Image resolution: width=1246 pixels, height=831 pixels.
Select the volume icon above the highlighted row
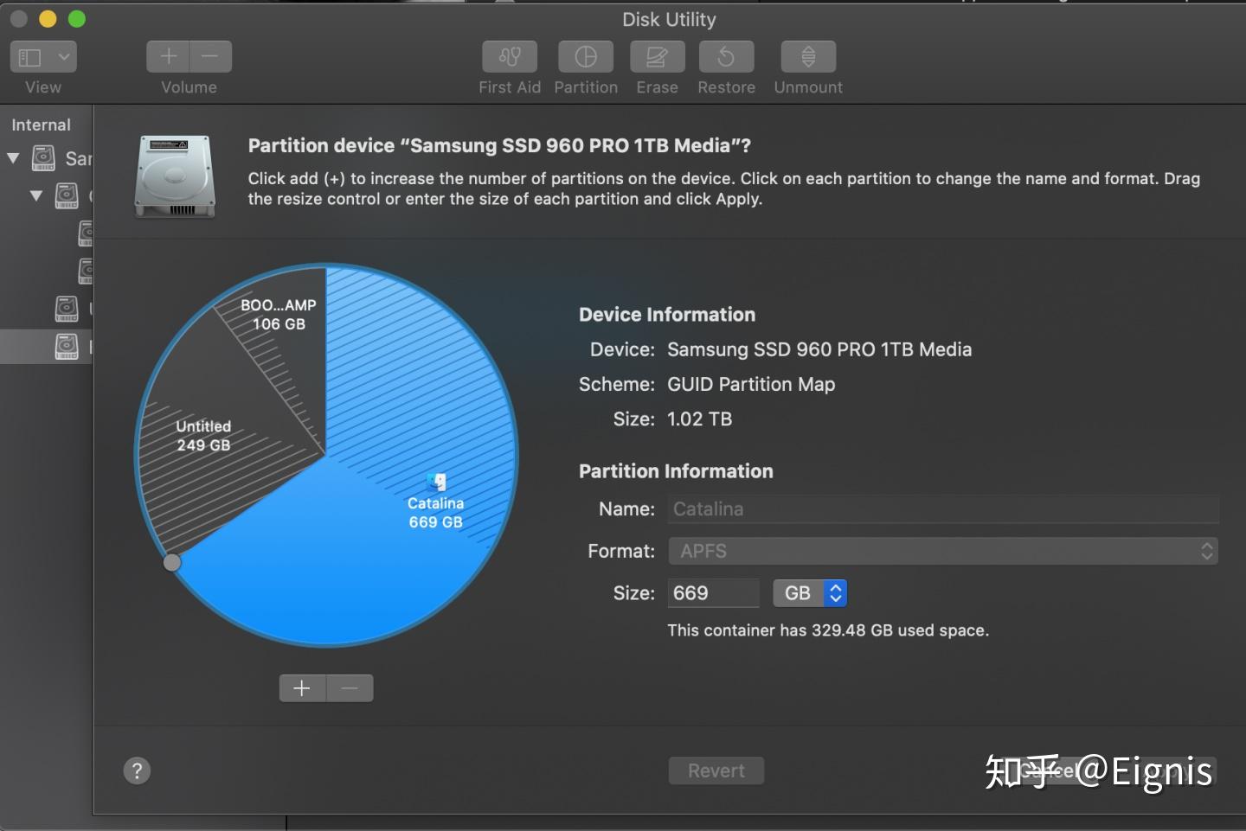pos(67,309)
